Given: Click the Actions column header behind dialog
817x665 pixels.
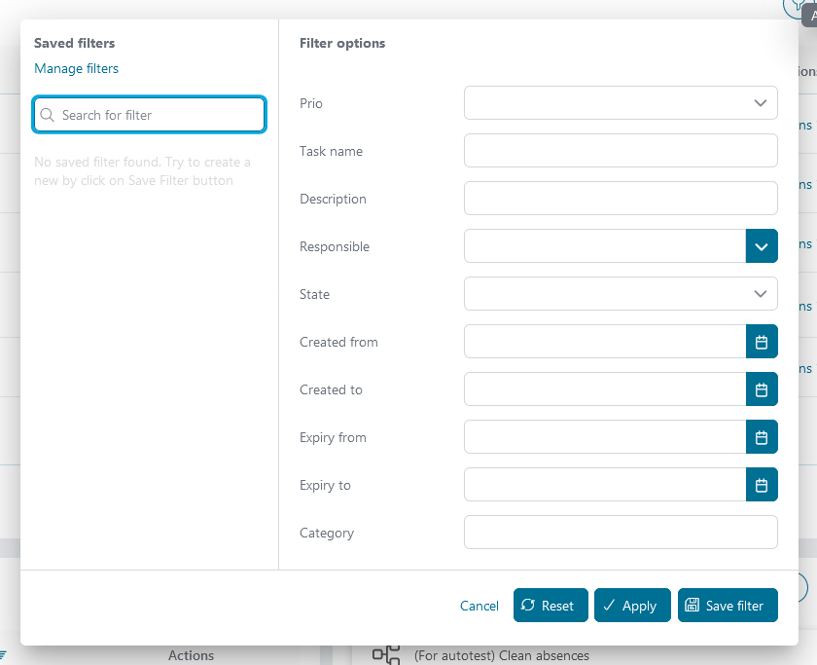Looking at the screenshot, I should (191, 655).
